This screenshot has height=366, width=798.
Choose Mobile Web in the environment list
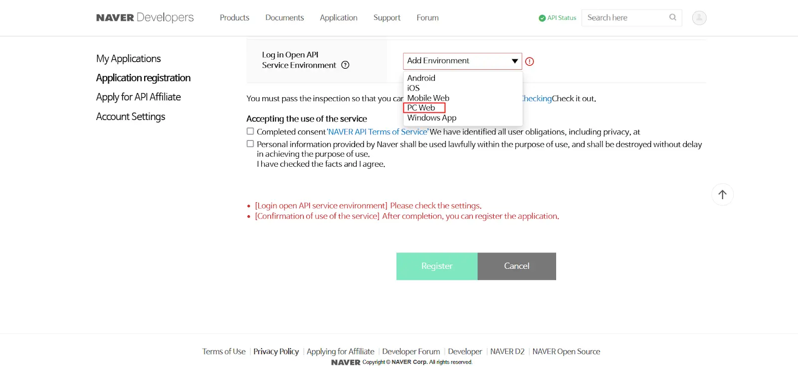pyautogui.click(x=428, y=98)
